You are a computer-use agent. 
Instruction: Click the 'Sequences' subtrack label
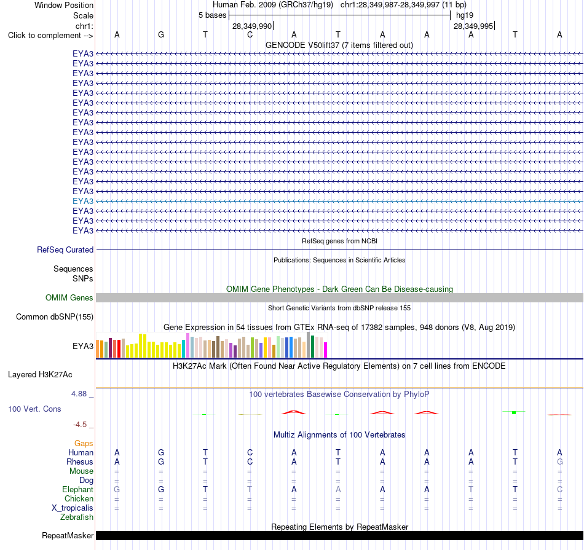[73, 269]
